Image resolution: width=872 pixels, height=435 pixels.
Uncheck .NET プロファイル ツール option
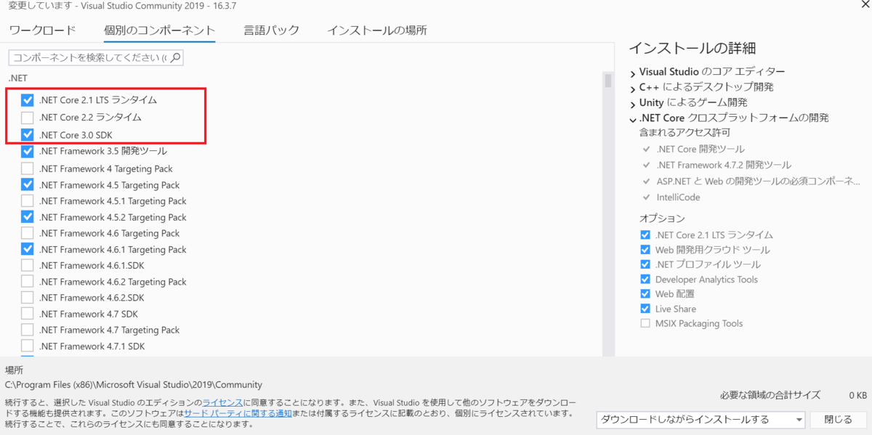645,264
